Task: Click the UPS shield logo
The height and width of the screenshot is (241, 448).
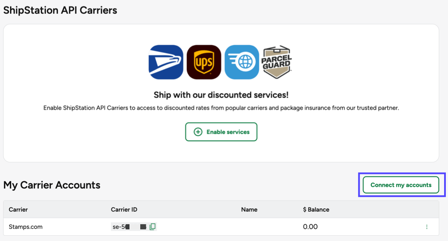Action: pyautogui.click(x=204, y=62)
